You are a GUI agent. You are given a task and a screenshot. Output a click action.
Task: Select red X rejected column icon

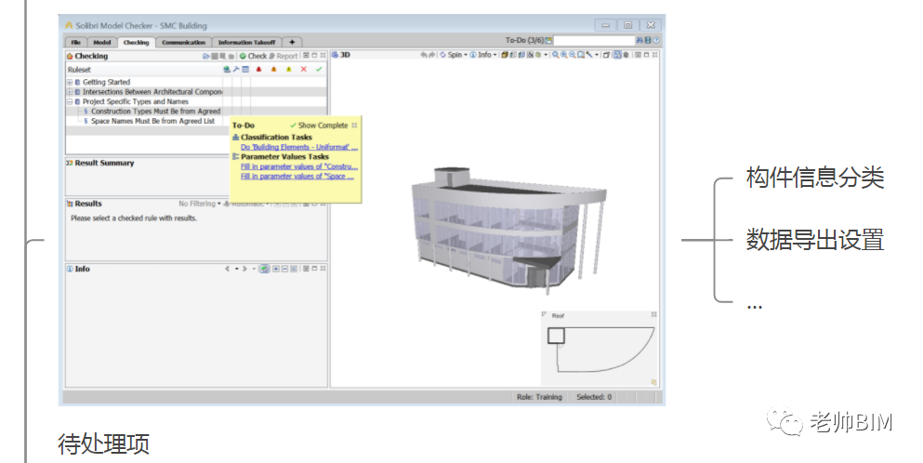coord(304,69)
